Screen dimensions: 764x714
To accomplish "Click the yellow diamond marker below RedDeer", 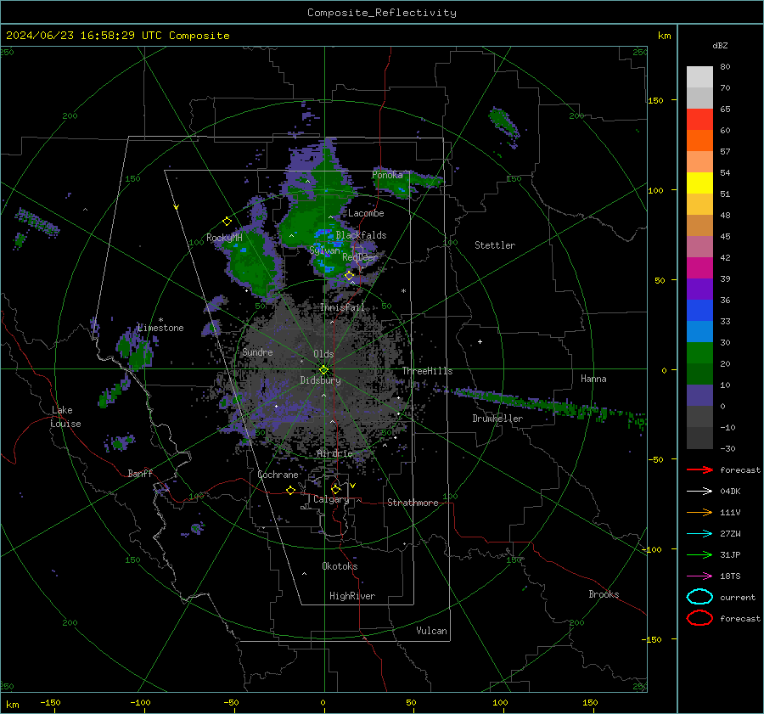I will (x=350, y=276).
